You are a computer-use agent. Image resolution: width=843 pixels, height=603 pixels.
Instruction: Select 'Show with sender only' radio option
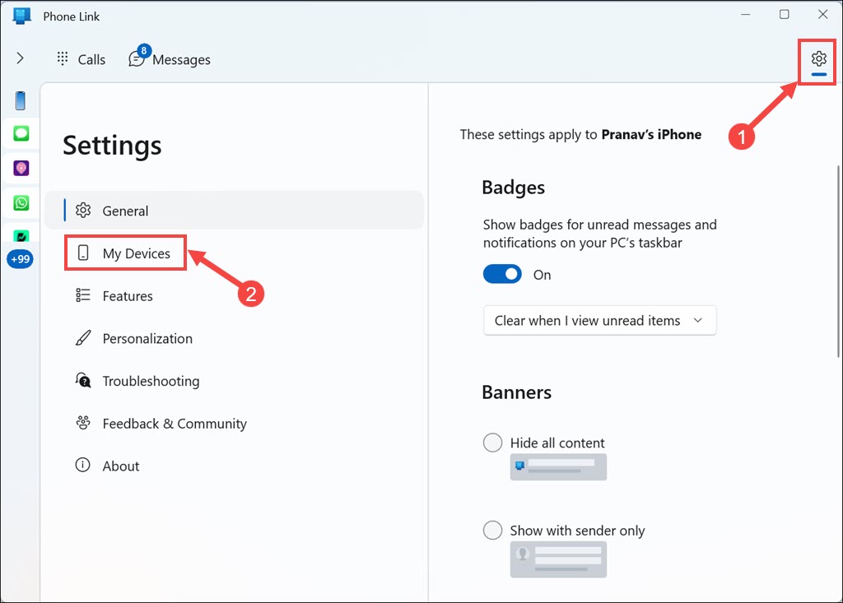492,531
